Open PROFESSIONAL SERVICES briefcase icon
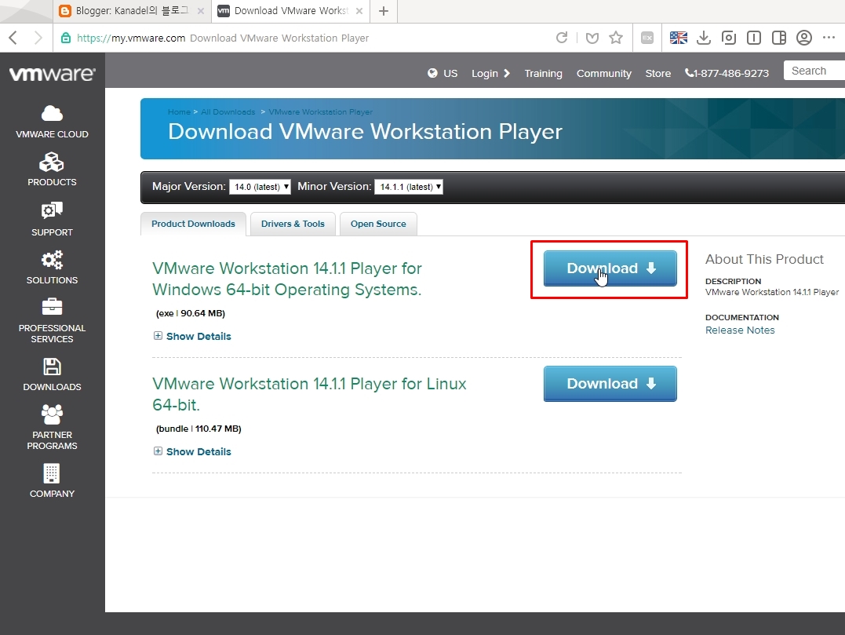 click(x=51, y=307)
